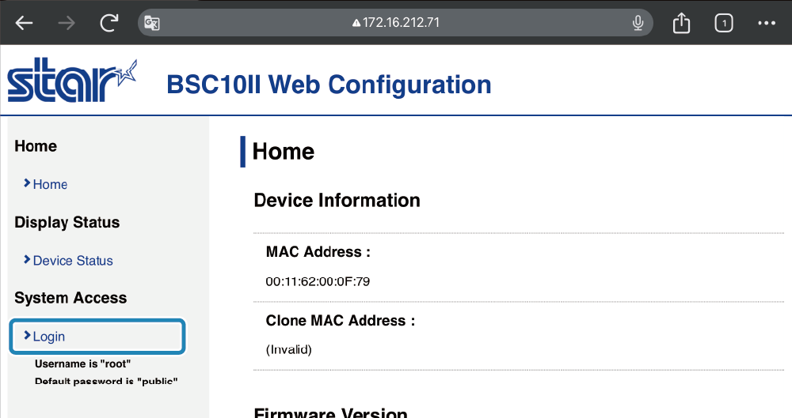Click the BSC10II Web Configuration title
This screenshot has width=792, height=418.
click(x=329, y=84)
